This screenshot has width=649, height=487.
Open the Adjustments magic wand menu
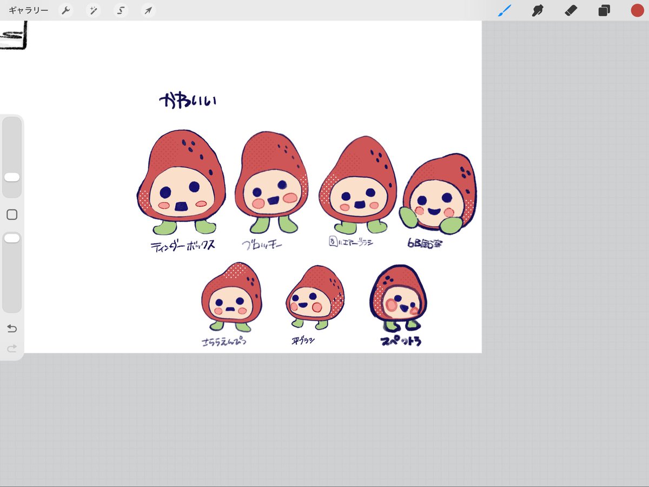[93, 10]
